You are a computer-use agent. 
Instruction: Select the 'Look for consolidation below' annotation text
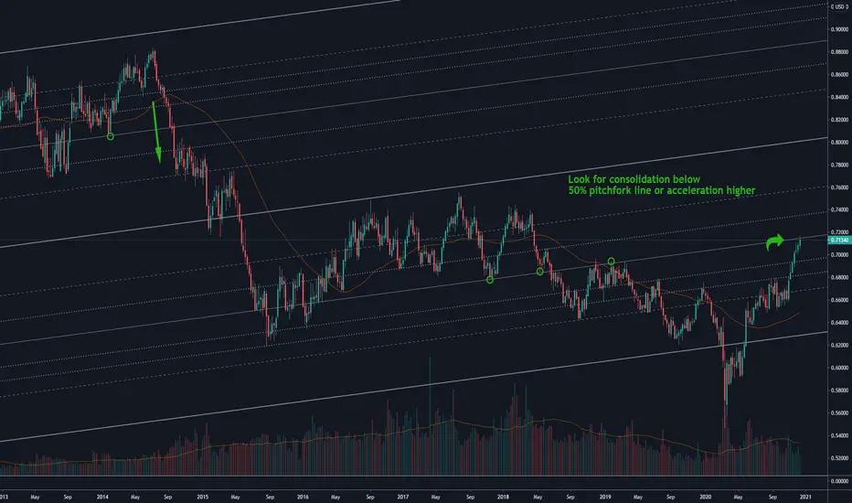[x=634, y=179]
